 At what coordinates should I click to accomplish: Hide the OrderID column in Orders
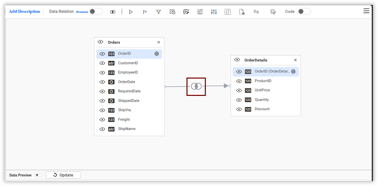point(102,54)
